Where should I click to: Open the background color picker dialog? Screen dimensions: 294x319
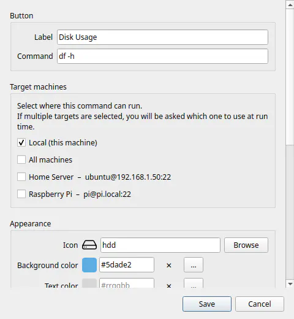pos(194,265)
